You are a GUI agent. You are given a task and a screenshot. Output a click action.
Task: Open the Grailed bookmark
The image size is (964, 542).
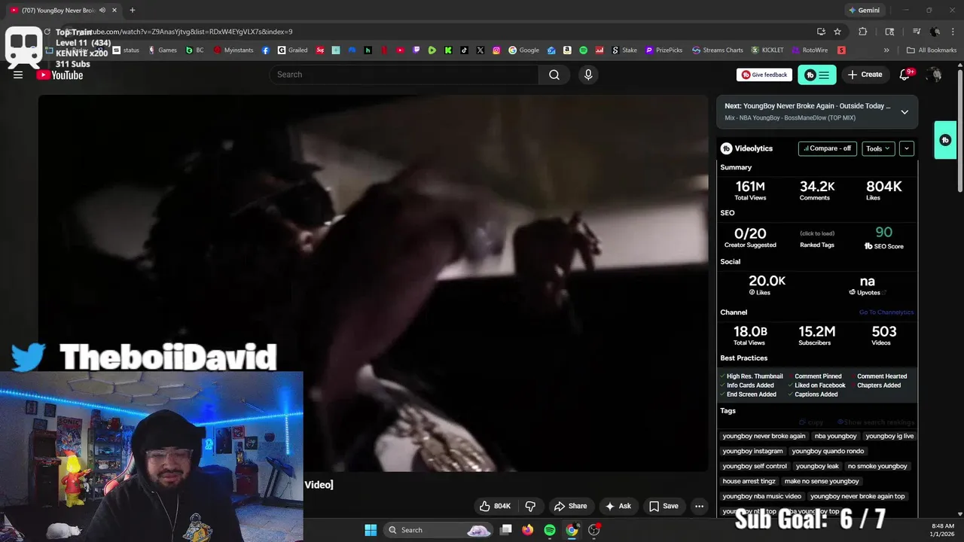point(292,50)
